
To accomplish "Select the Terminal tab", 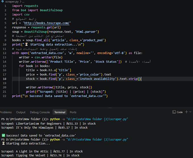I will coord(60,112).
